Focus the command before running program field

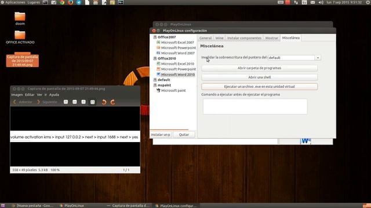point(255,106)
